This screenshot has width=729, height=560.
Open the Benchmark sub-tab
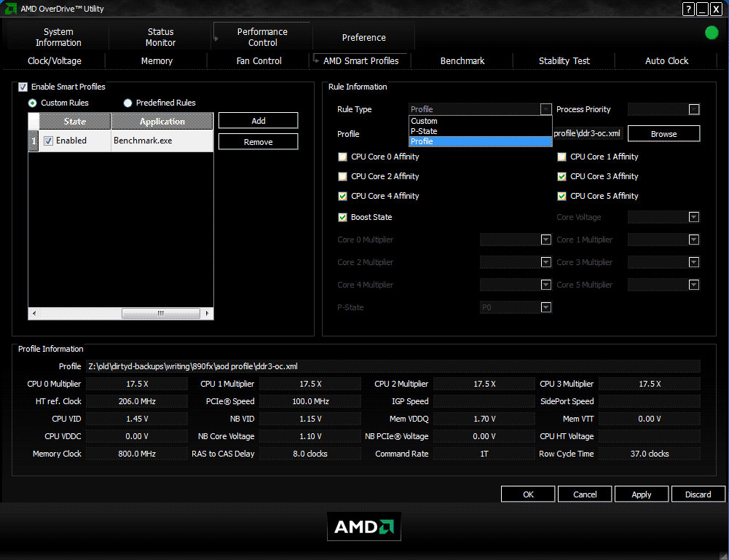(x=462, y=61)
